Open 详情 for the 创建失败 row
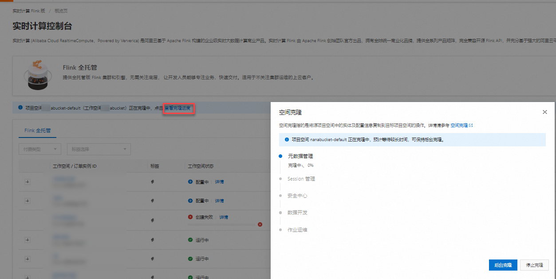 click(224, 217)
